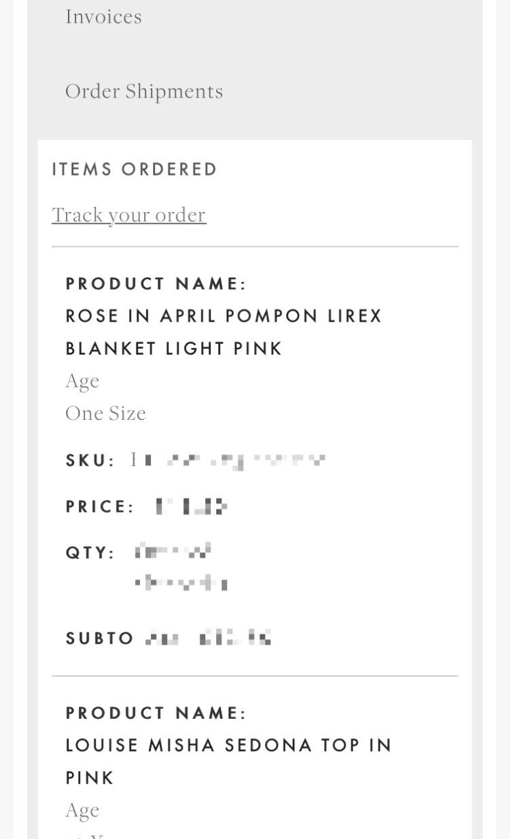Image resolution: width=510 pixels, height=839 pixels.
Task: Open the Invoices tab
Action: point(104,16)
